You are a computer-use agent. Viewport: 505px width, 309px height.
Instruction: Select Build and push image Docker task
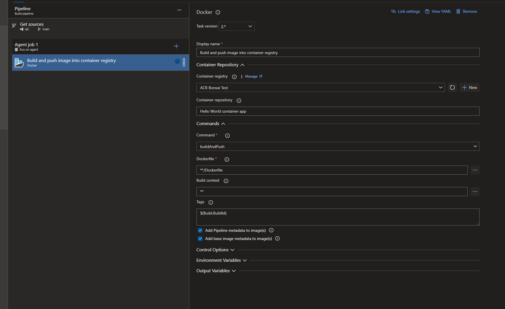click(100, 63)
